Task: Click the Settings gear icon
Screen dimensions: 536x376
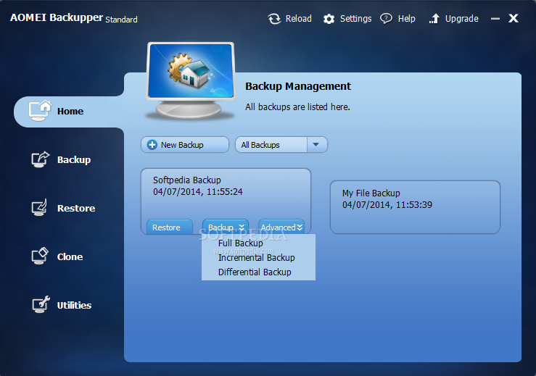Action: coord(329,19)
